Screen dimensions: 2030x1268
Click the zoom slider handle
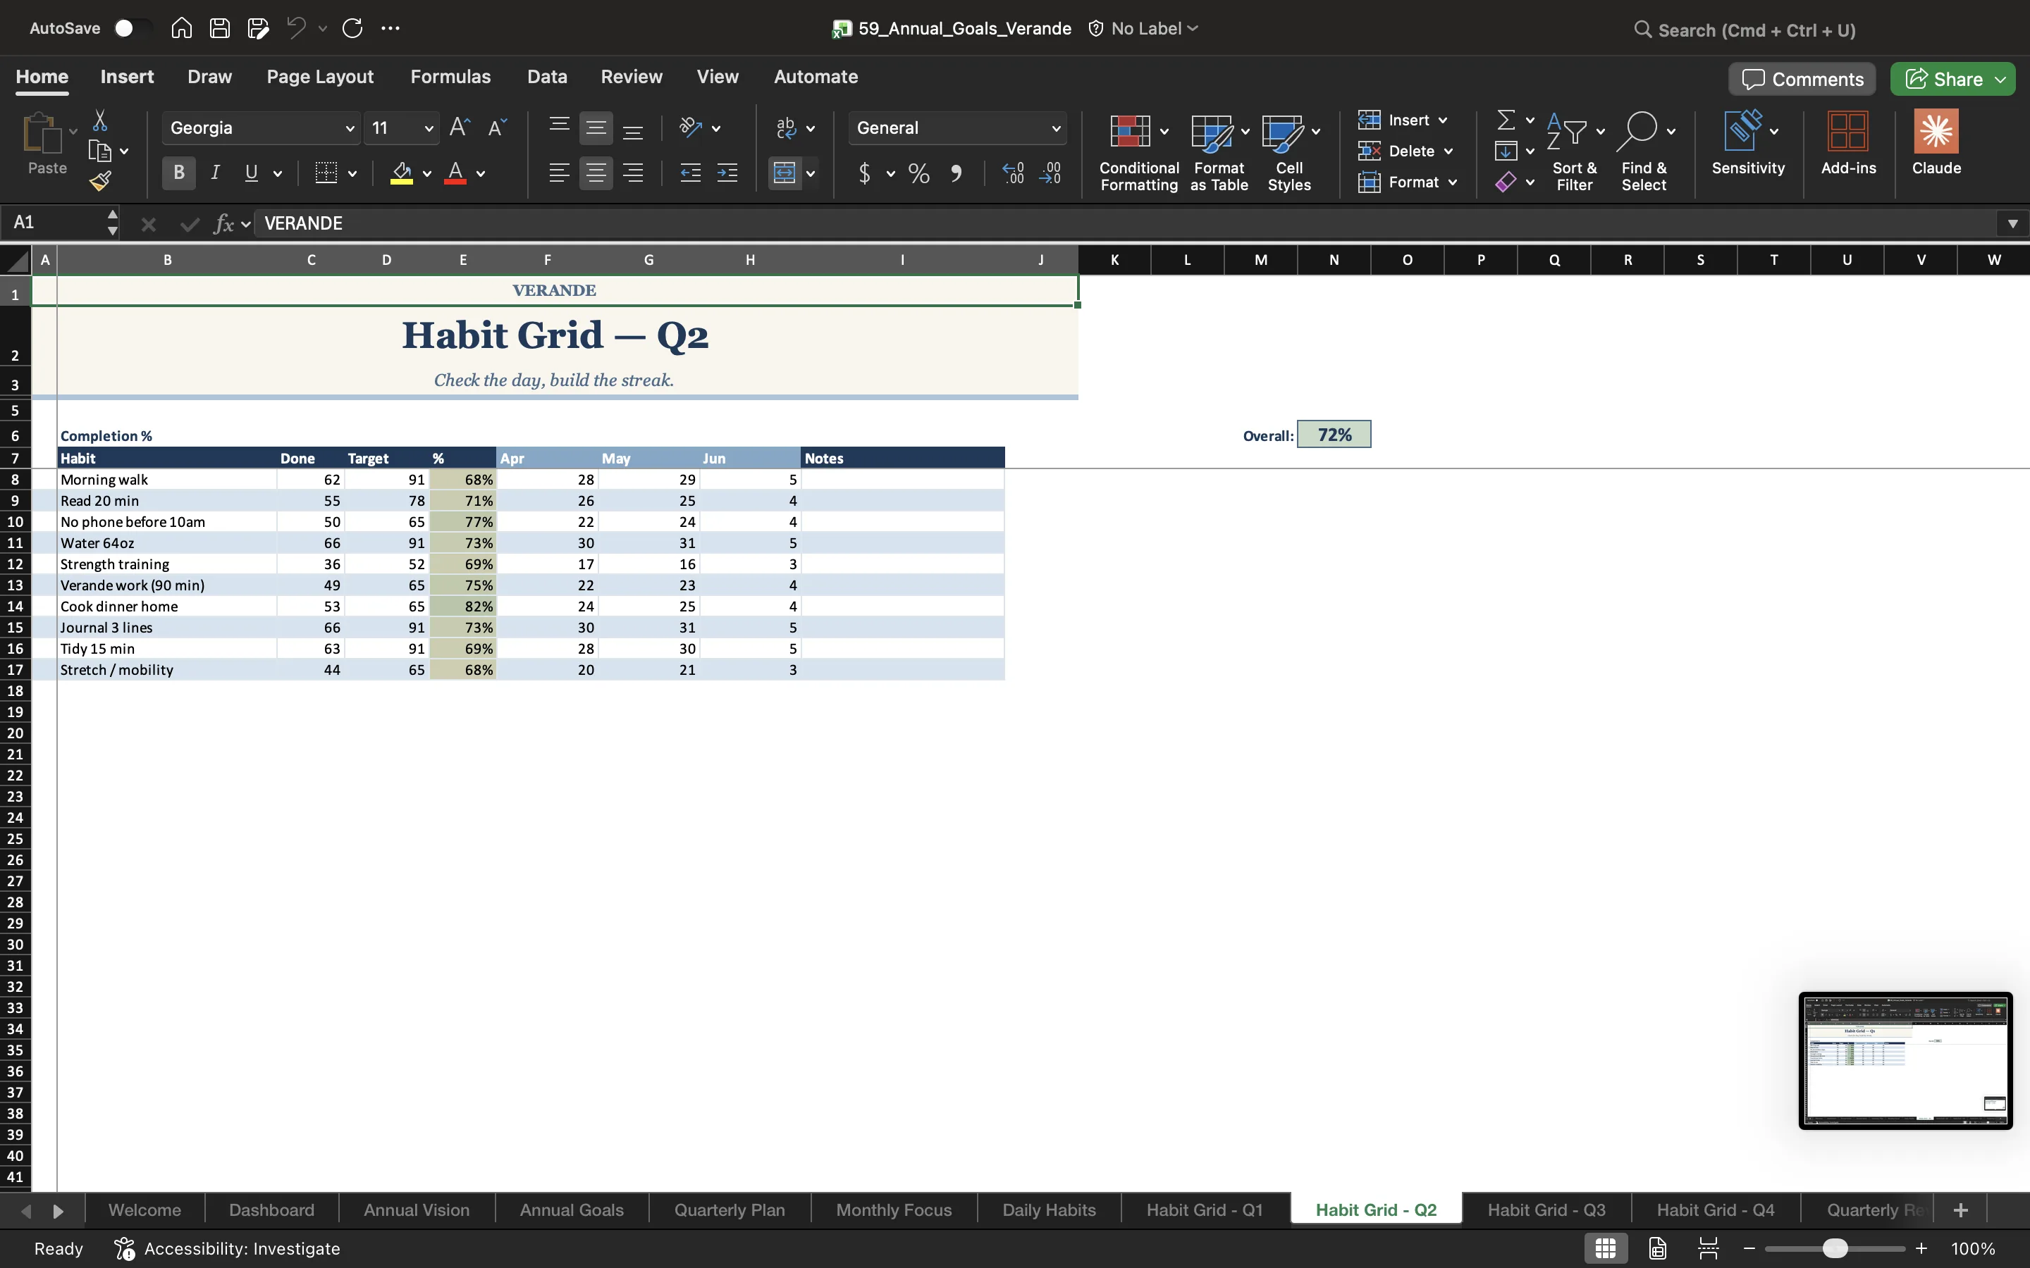click(x=1835, y=1248)
